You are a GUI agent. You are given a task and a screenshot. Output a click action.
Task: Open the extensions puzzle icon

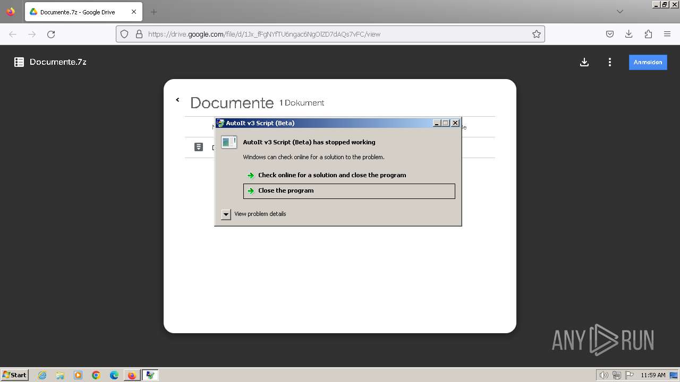click(x=648, y=34)
